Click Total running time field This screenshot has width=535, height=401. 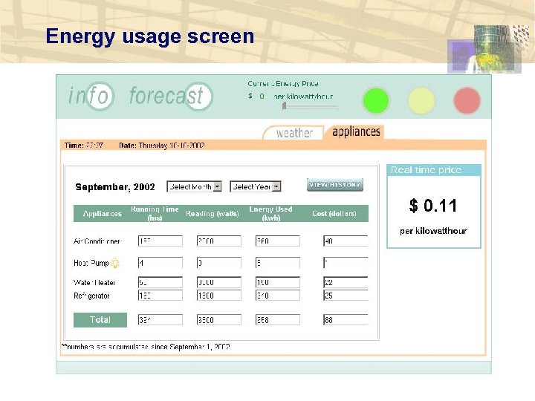click(160, 320)
